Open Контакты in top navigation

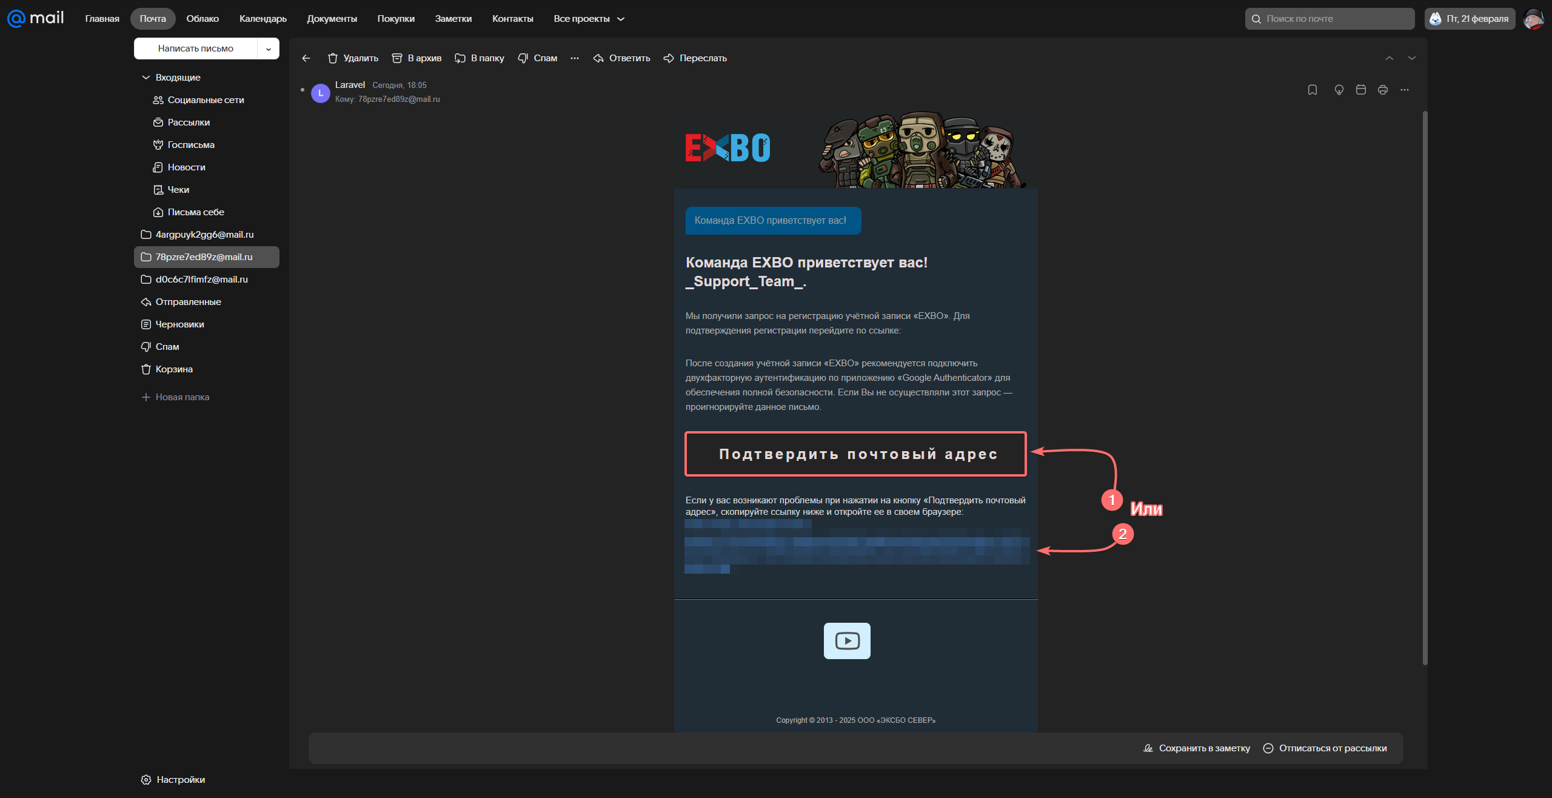tap(513, 19)
